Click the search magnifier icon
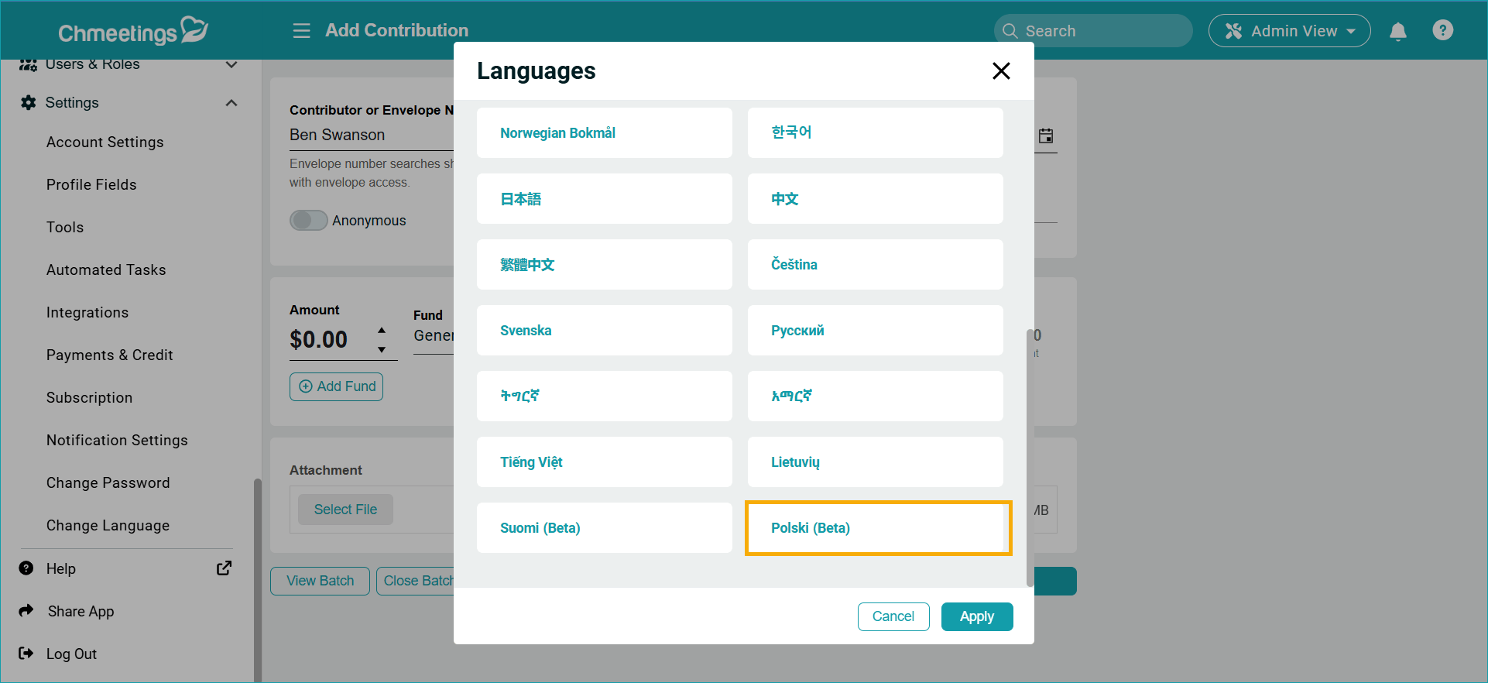Screen dimensions: 1488x683 coord(1010,31)
